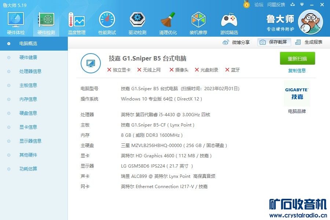330x220 pixels.
Task: Open the 论坛 forum link
Action: click(x=258, y=4)
